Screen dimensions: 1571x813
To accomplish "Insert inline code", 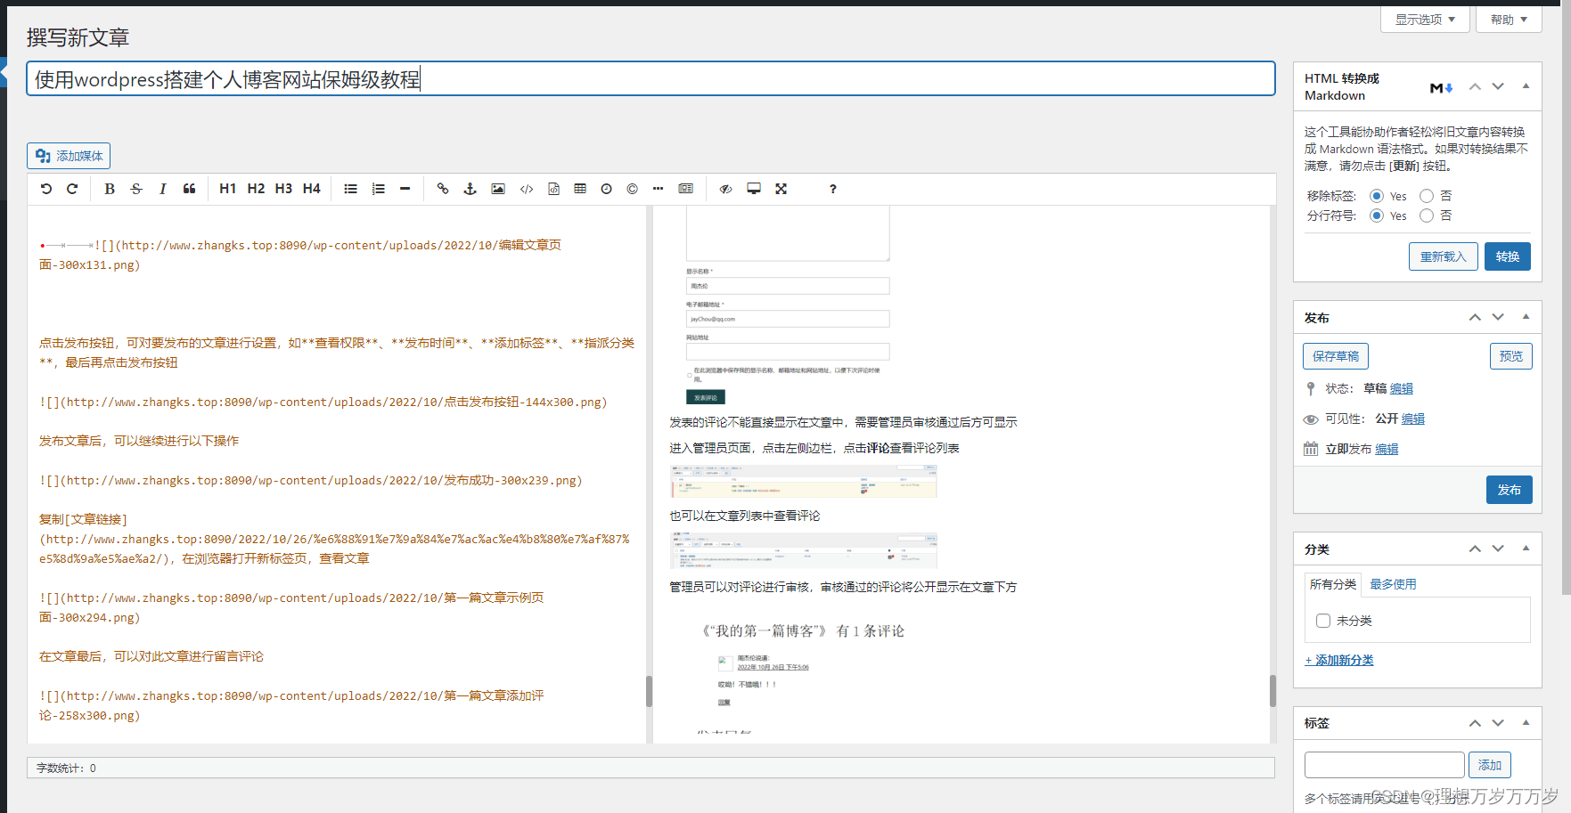I will (527, 189).
